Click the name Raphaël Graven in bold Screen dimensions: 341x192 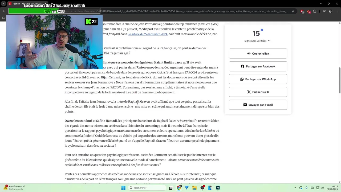point(139,102)
